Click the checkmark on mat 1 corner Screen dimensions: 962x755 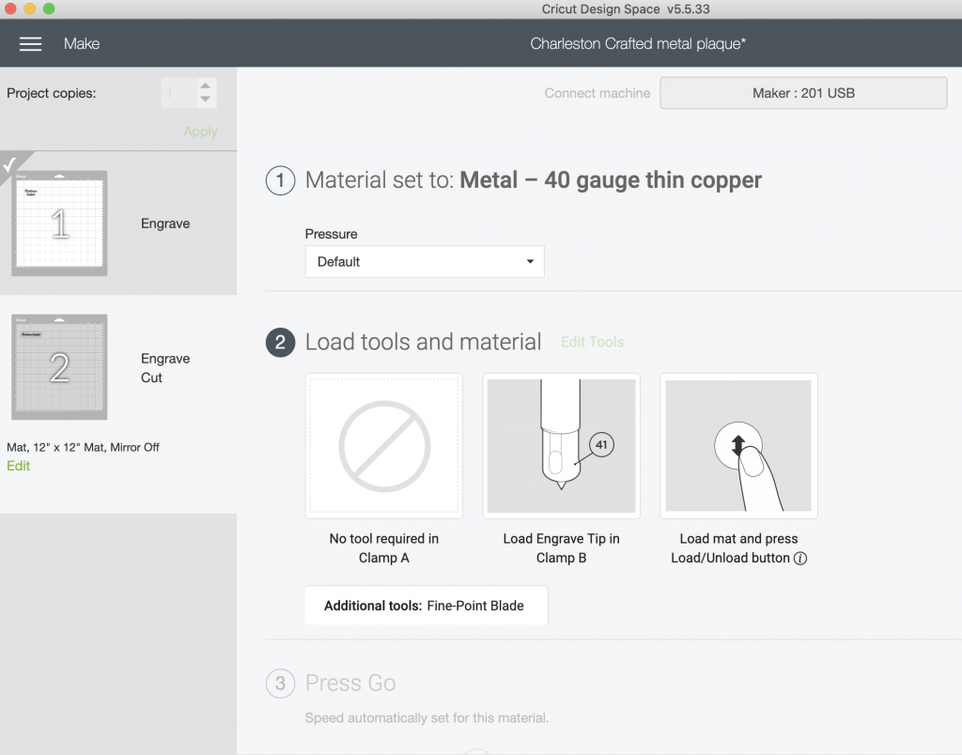(9, 164)
